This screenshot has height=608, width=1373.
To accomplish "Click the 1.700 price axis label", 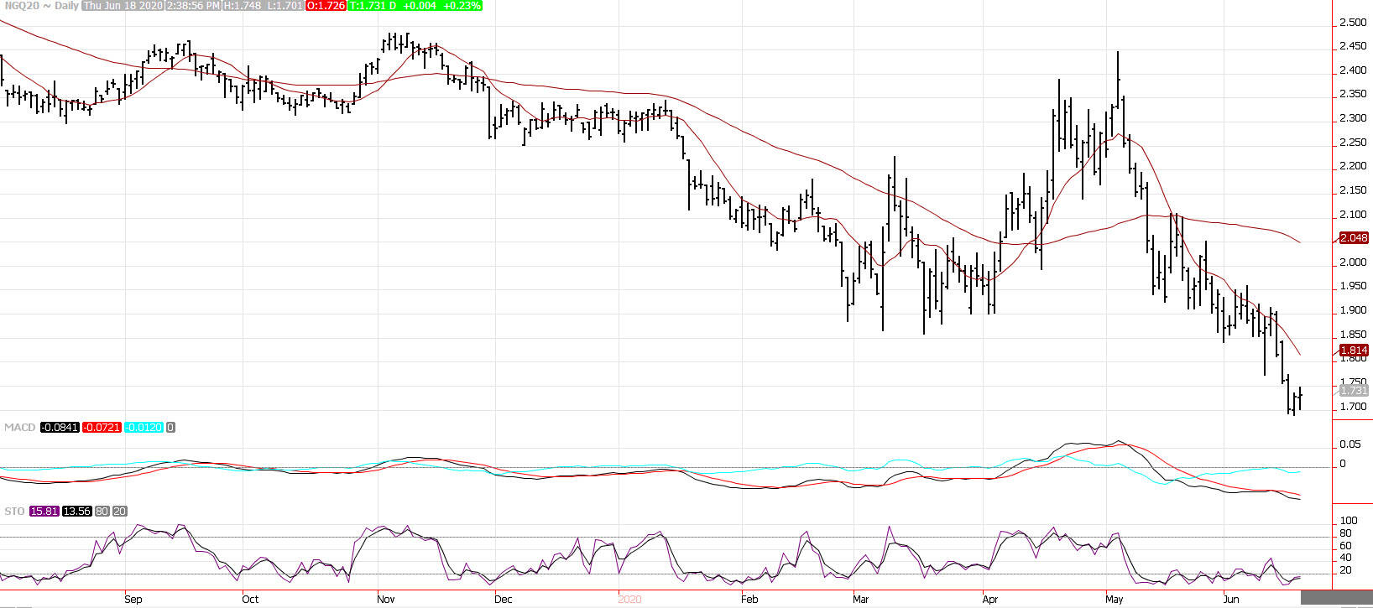I will point(1353,407).
